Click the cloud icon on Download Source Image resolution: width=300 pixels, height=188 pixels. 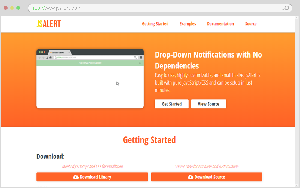pyautogui.click(x=191, y=177)
